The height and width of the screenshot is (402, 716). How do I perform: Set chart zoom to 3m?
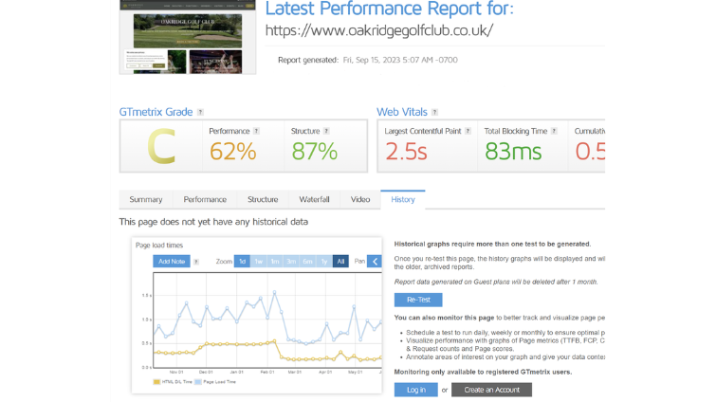291,262
